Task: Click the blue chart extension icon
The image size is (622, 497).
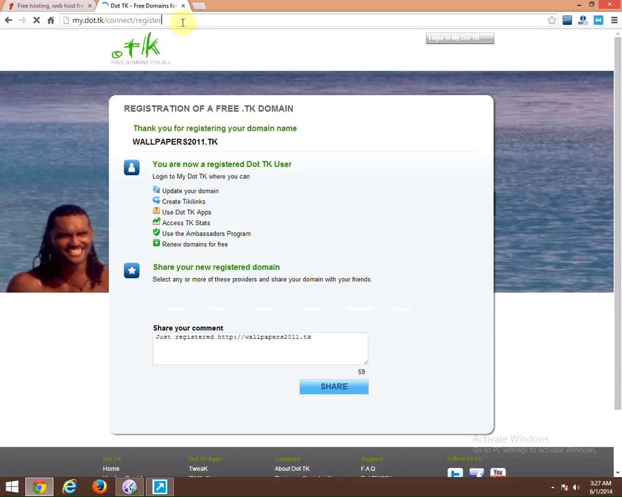Action: tap(567, 20)
